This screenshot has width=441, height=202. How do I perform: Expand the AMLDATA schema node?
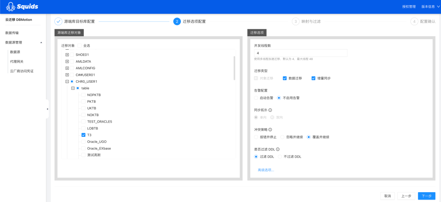click(67, 61)
